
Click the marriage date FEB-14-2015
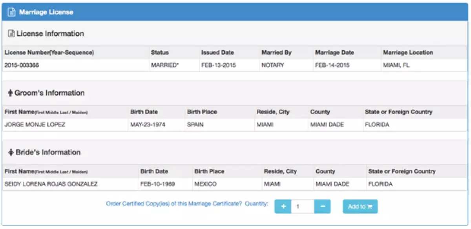332,66
